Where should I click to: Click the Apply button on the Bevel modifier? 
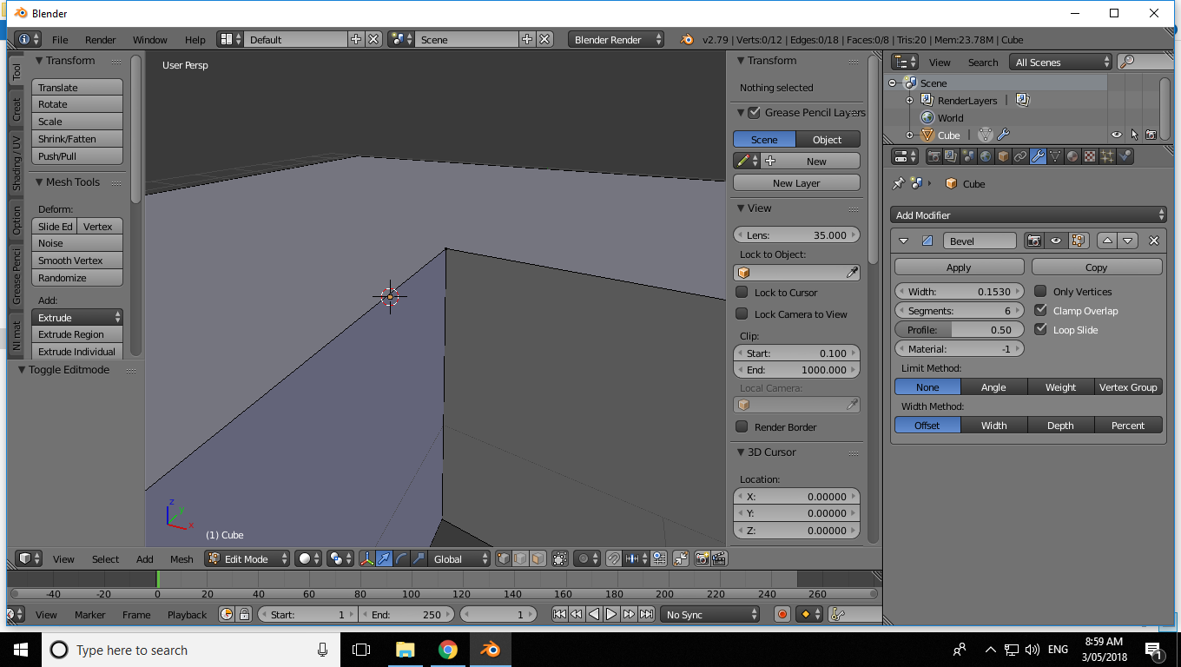click(x=959, y=267)
